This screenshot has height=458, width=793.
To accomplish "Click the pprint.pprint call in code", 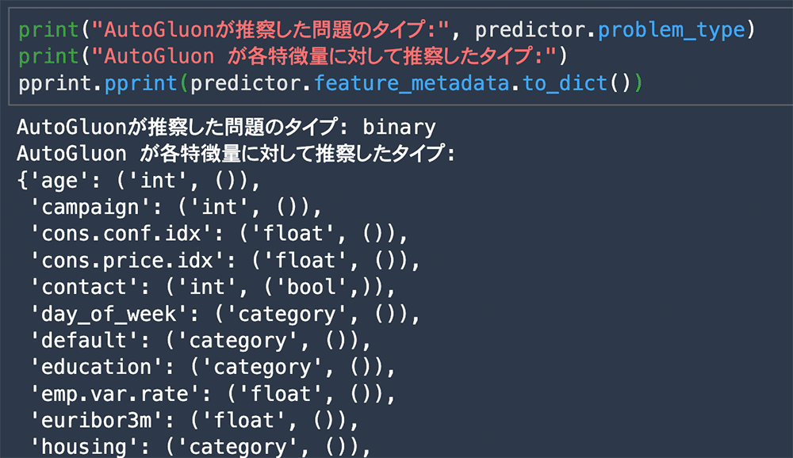I will 98,83.
